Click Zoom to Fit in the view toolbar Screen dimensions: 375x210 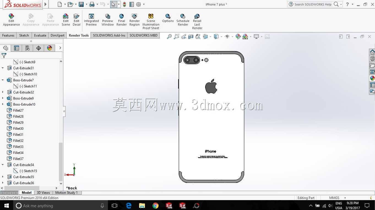pyautogui.click(x=169, y=37)
